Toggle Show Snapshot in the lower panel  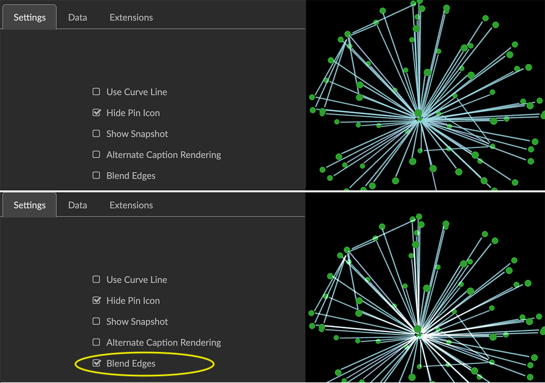click(96, 322)
